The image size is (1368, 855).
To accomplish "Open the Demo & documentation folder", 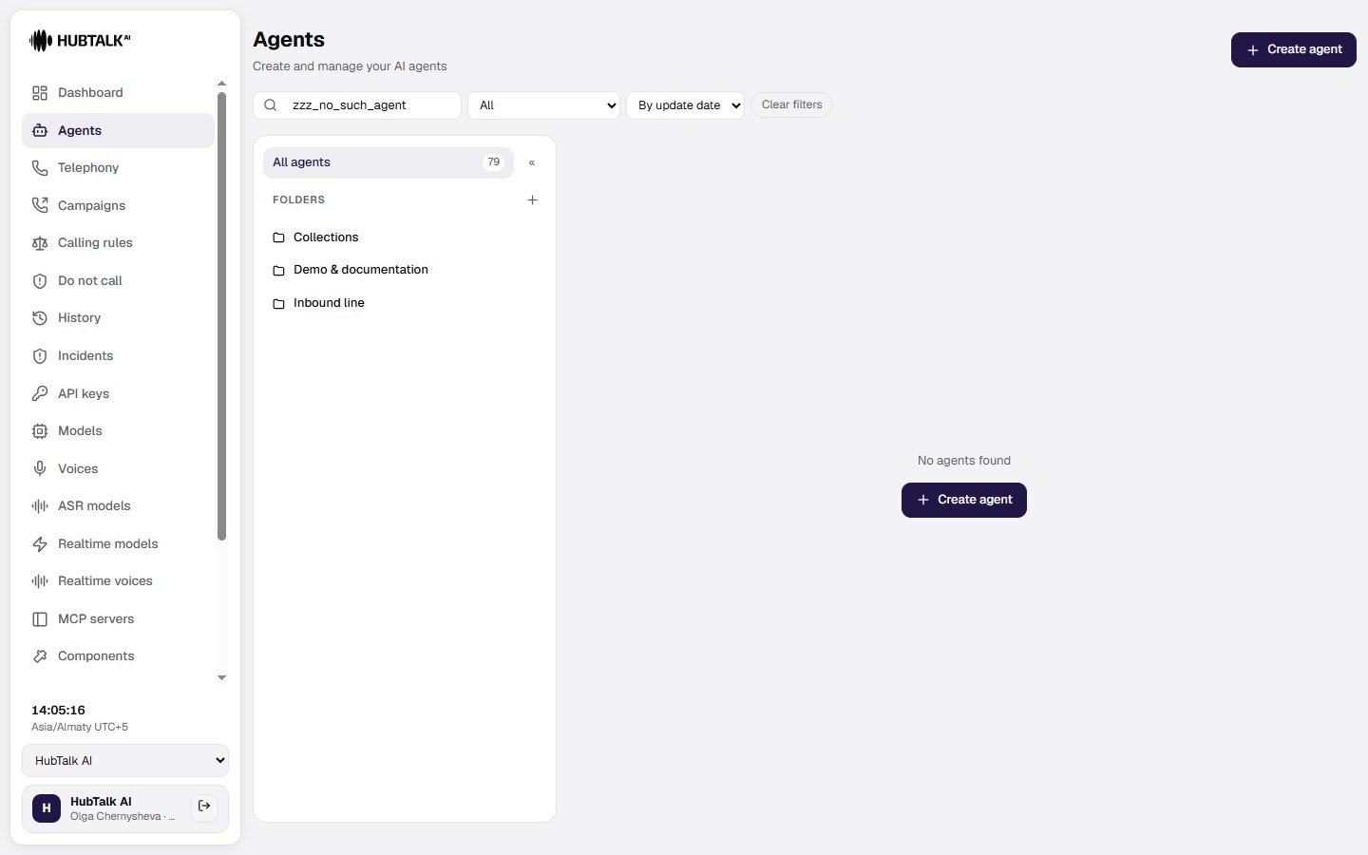I will [403, 271].
